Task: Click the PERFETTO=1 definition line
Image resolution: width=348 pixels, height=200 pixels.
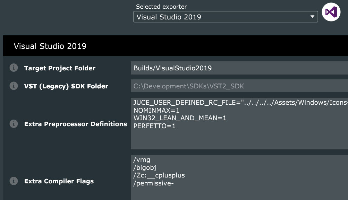Action: (x=154, y=126)
